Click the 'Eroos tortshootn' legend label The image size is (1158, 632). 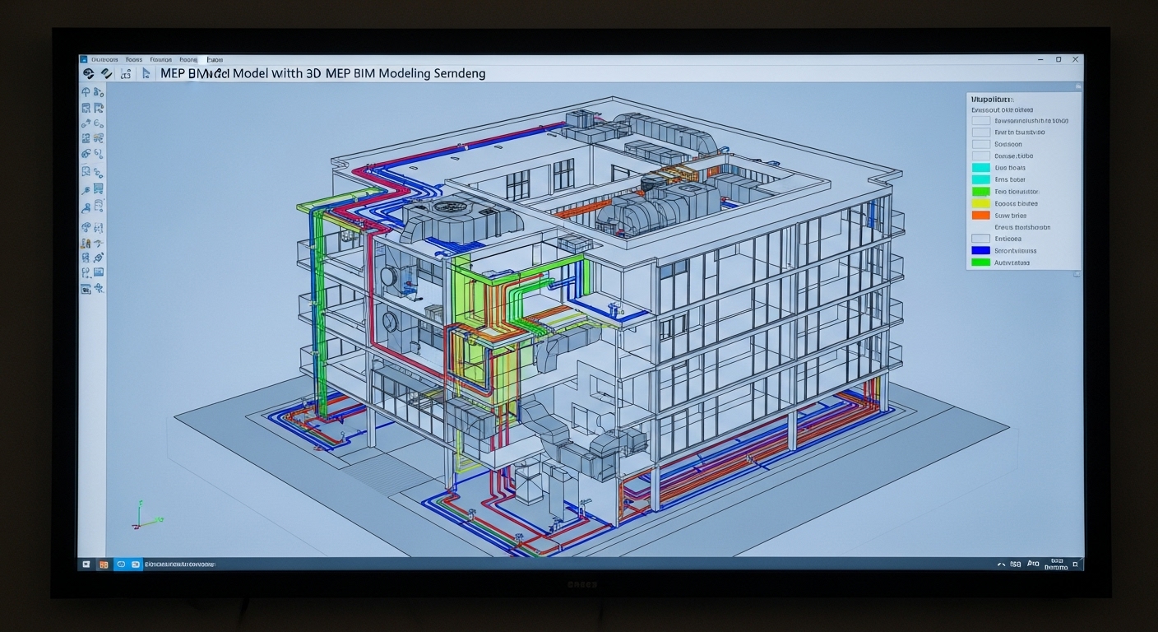[x=1022, y=227]
